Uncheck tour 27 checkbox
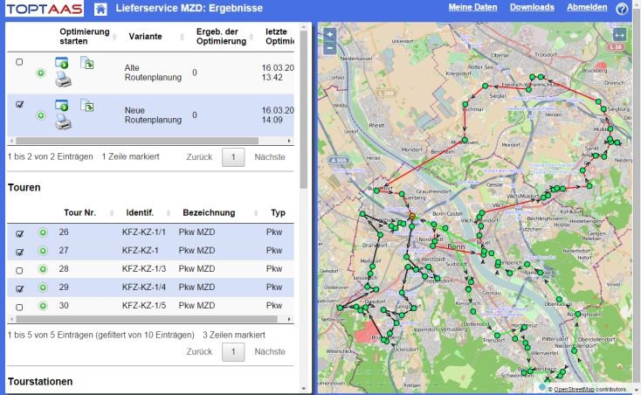641x395 pixels. click(19, 253)
